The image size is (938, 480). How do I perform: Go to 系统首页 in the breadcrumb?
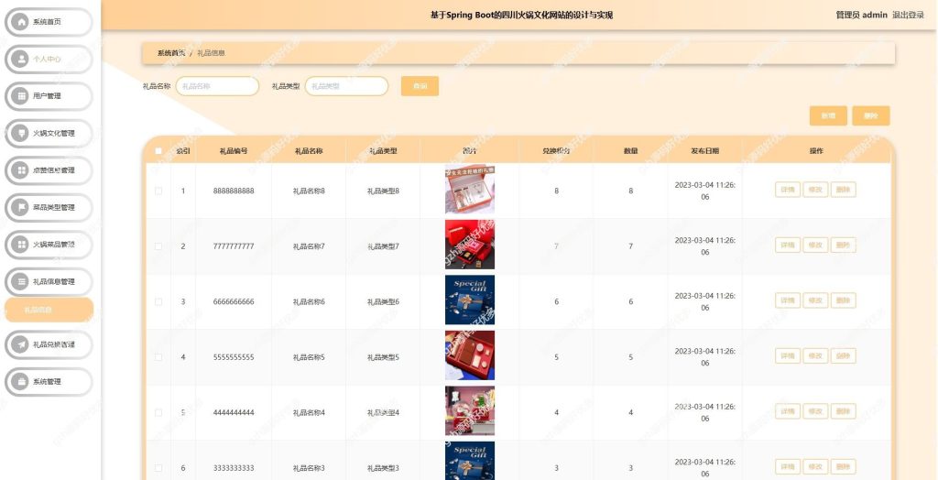[171, 53]
